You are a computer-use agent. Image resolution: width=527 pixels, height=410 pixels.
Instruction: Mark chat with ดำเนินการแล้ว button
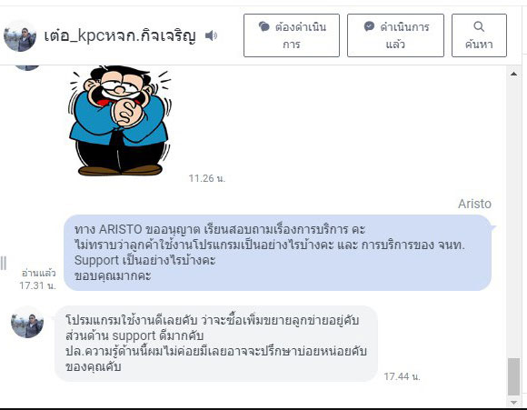[x=395, y=35]
